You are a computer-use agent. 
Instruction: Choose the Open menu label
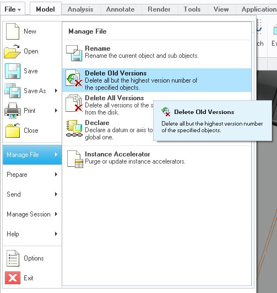(31, 51)
